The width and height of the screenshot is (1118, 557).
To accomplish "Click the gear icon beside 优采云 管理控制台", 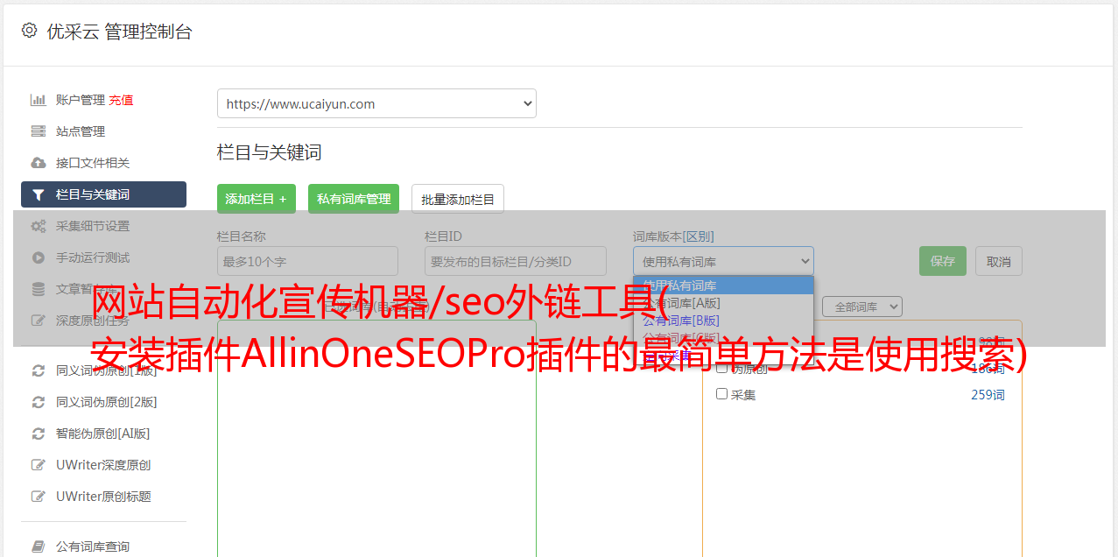I will pyautogui.click(x=29, y=31).
